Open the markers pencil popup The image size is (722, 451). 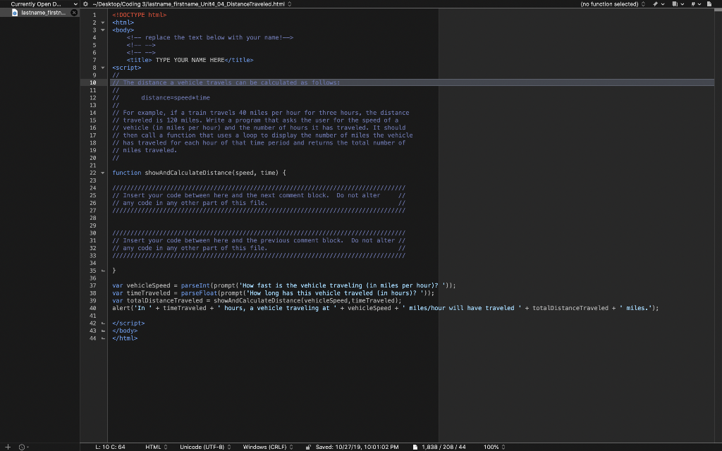[x=658, y=4]
